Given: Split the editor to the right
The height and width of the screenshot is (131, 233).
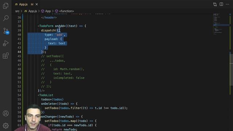Looking at the screenshot, I should tap(221, 4).
